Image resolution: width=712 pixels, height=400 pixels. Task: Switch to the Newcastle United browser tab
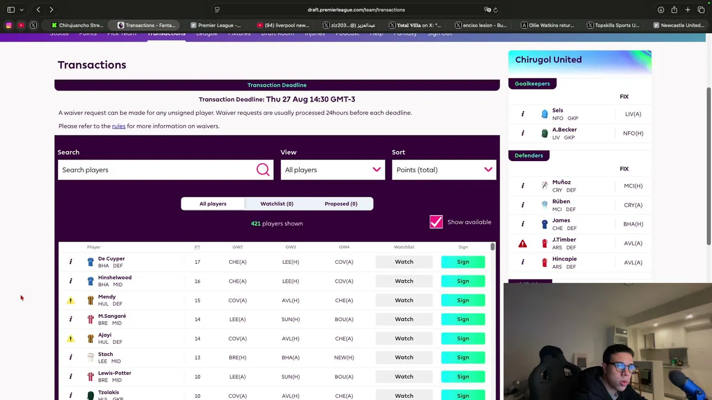[679, 25]
